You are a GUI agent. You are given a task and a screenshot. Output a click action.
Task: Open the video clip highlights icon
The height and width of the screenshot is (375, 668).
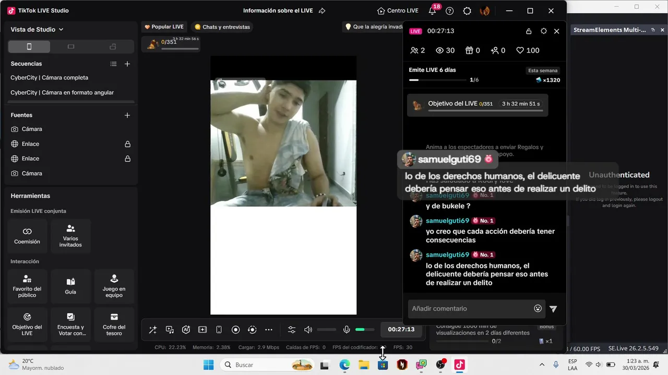click(x=202, y=330)
